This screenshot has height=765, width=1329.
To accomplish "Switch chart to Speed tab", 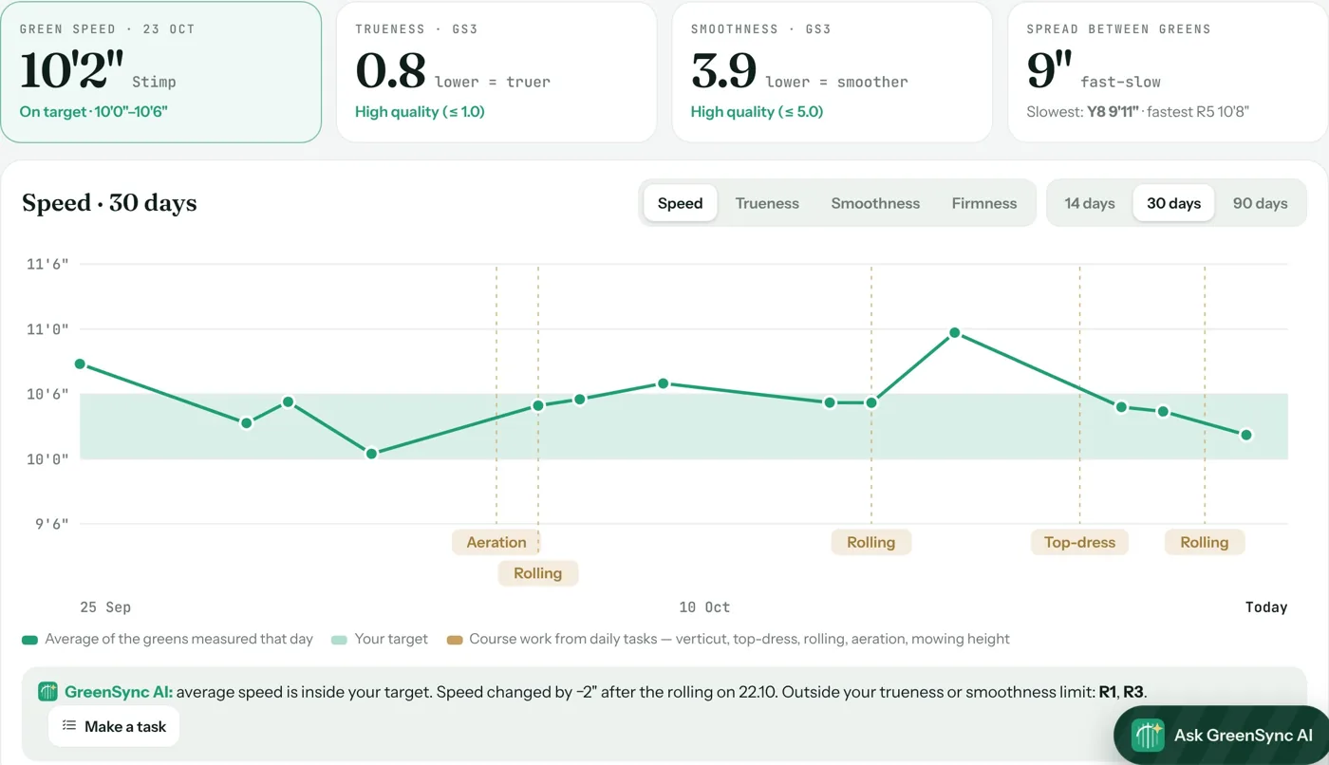I will (x=680, y=203).
